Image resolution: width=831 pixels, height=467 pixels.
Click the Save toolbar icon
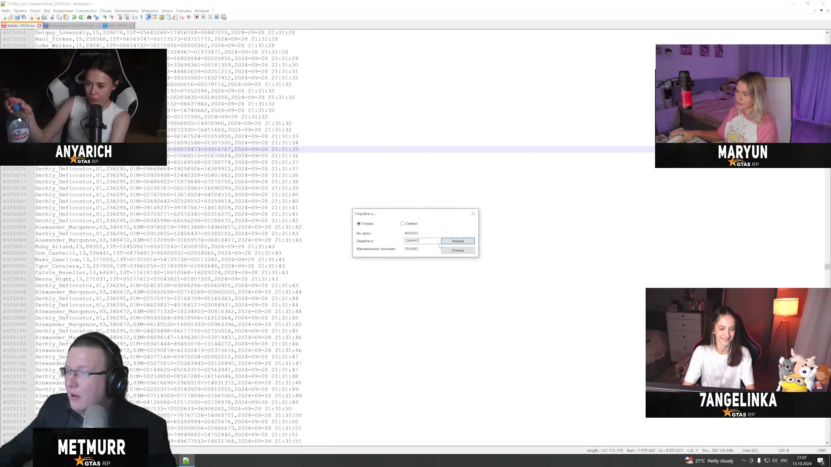pos(17,17)
